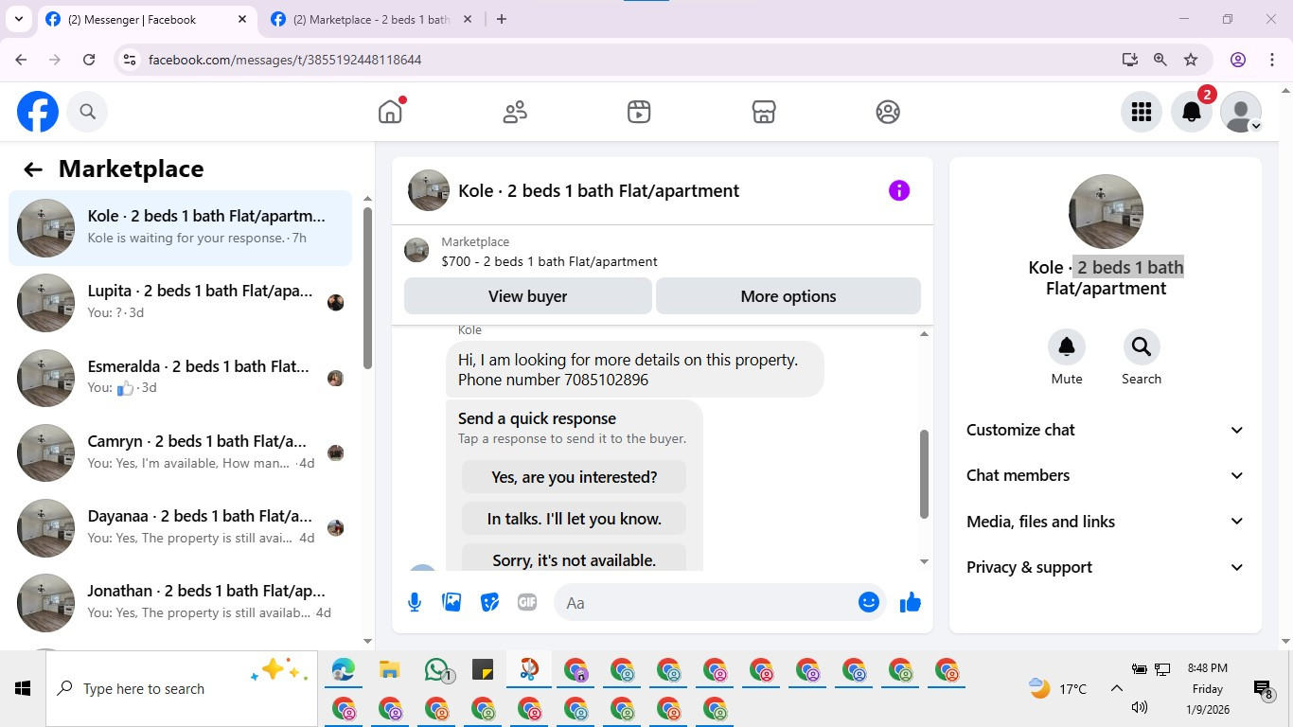Viewport: 1293px width, 727px height.
Task: Click the Windows taskbar search box
Action: click(x=182, y=689)
